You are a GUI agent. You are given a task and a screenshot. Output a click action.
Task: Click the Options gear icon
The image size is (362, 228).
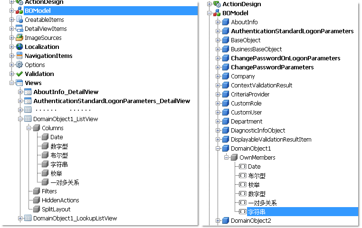[19, 65]
